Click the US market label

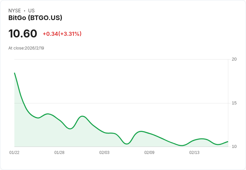tap(31, 11)
